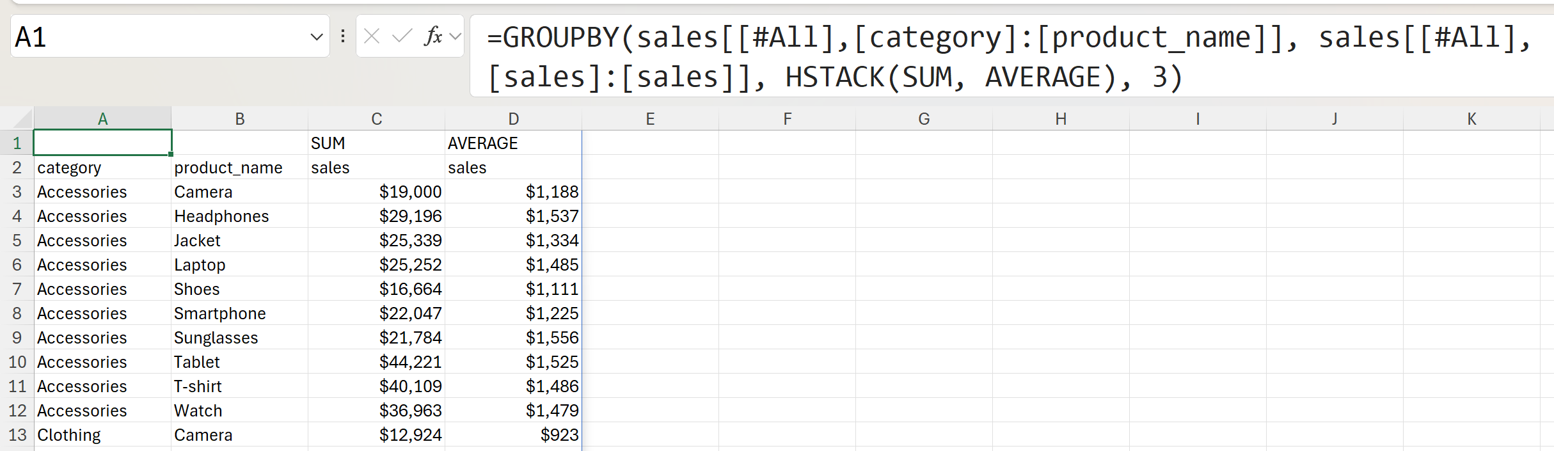Select the column H header

(1061, 119)
